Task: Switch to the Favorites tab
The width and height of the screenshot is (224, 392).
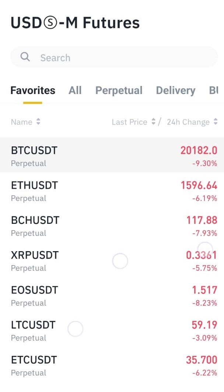Action: coord(33,90)
